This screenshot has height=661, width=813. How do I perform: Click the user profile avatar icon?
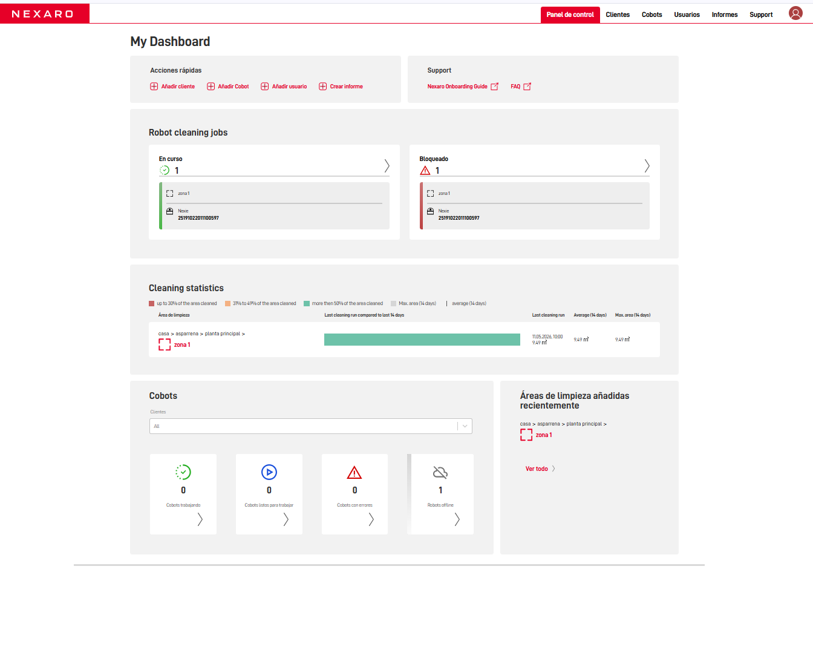tap(795, 13)
